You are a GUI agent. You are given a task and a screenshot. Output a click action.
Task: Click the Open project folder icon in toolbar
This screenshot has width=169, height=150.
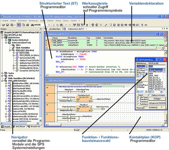(x=3, y=25)
